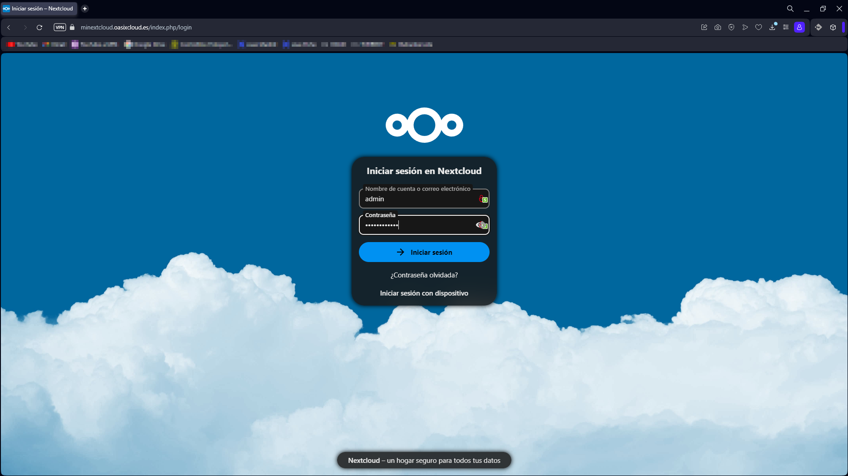Open the cube extensions icon
The width and height of the screenshot is (848, 476).
pyautogui.click(x=833, y=27)
